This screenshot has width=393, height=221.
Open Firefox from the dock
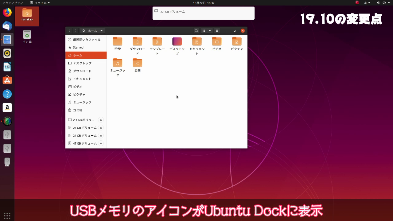pyautogui.click(x=7, y=13)
